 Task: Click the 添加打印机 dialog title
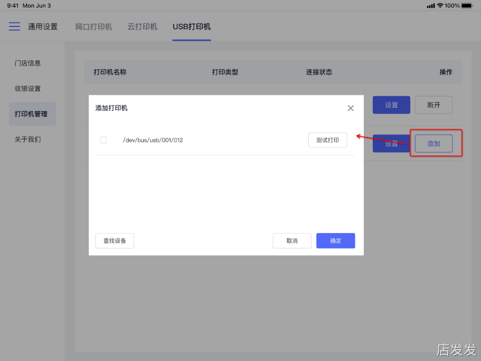click(x=111, y=108)
